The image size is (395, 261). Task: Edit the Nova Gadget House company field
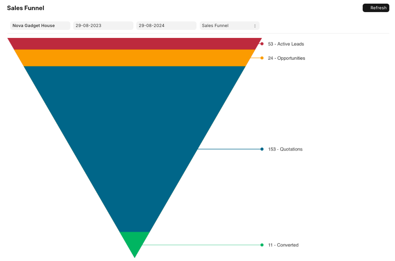[40, 26]
